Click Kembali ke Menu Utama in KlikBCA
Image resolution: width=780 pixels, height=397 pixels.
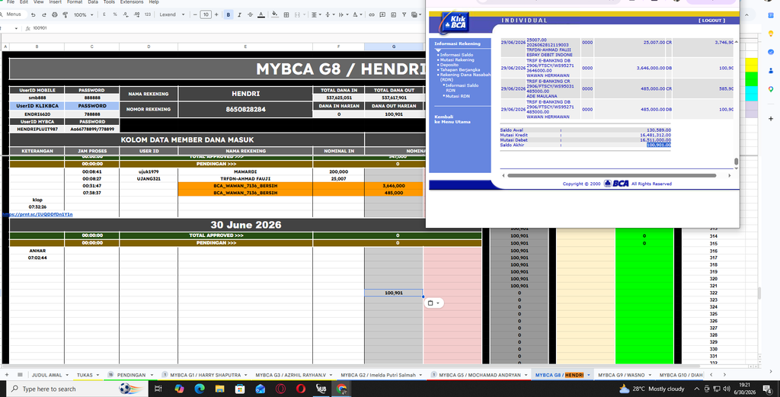coord(452,120)
